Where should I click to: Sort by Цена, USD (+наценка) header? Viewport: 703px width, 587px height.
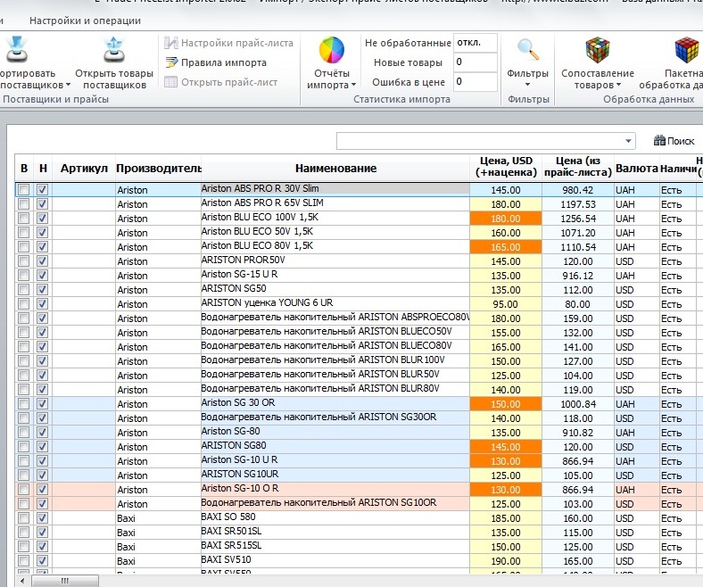click(x=506, y=167)
